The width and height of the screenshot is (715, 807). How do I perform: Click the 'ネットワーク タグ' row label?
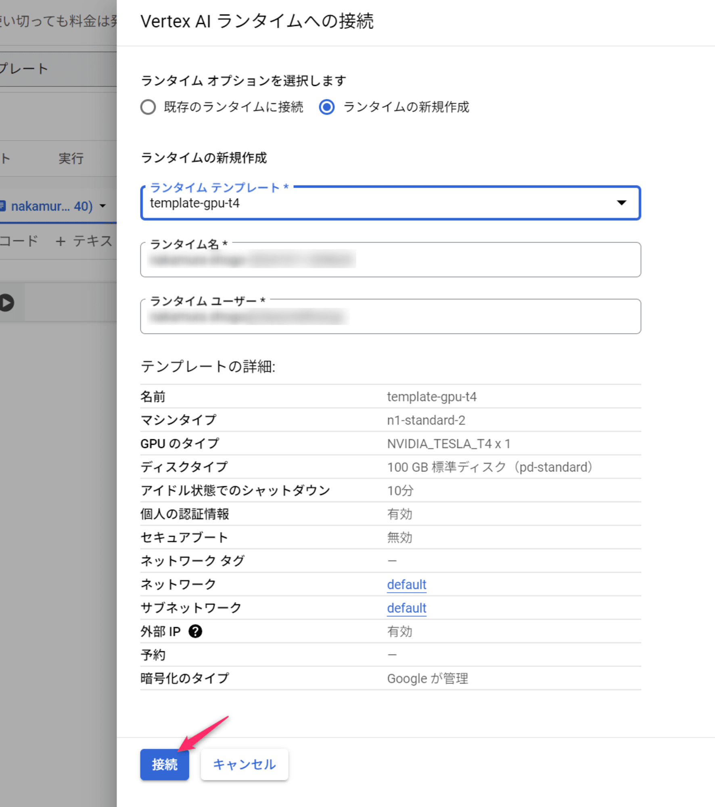192,561
